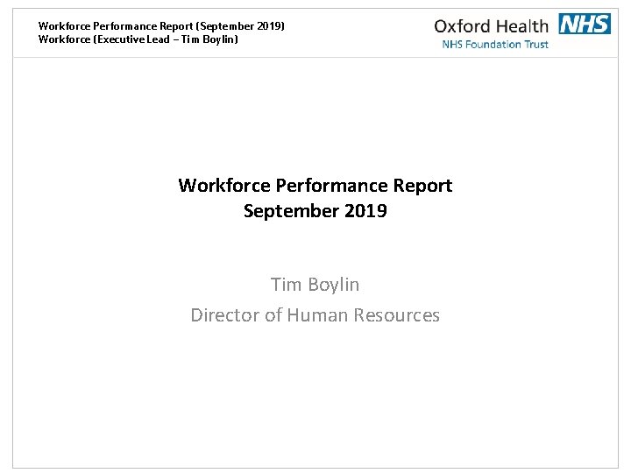Click header line 'Workforce (Executive Lead – Tim Boylin)'

pos(138,39)
